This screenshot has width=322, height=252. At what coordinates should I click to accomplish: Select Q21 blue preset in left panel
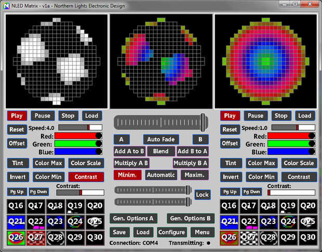pos(16,222)
